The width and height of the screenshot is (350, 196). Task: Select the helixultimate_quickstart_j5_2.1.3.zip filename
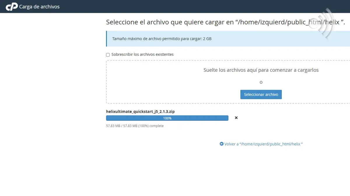click(x=140, y=111)
